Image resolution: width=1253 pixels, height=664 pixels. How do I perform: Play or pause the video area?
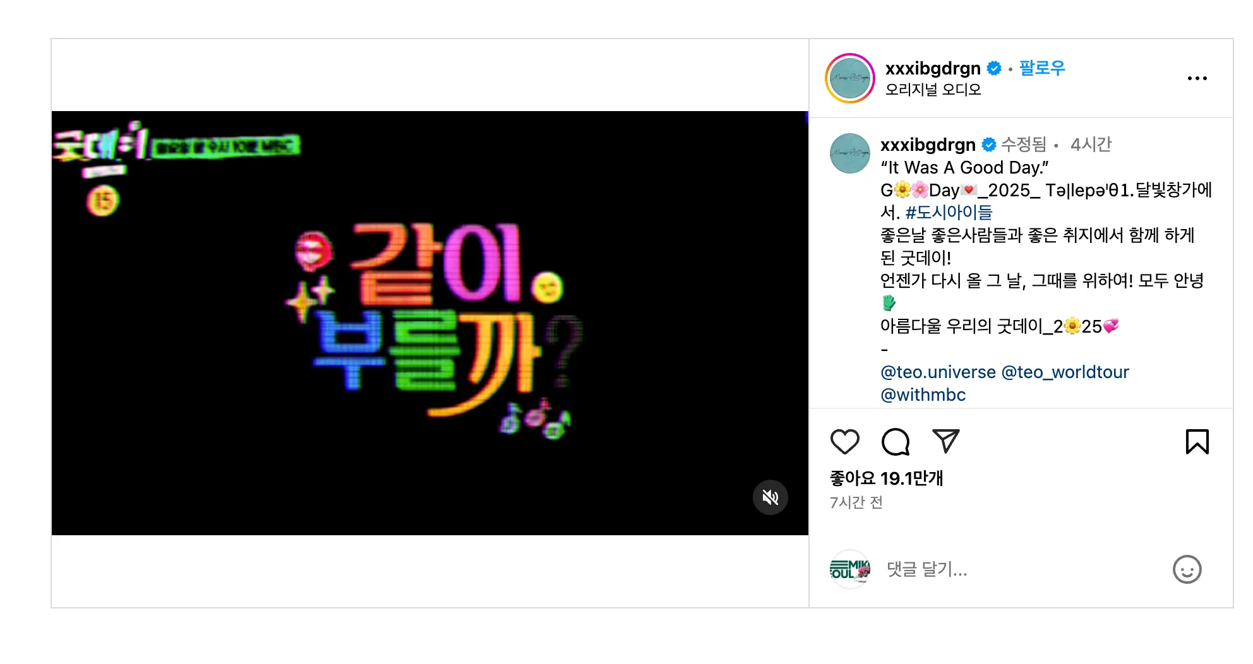click(x=429, y=323)
